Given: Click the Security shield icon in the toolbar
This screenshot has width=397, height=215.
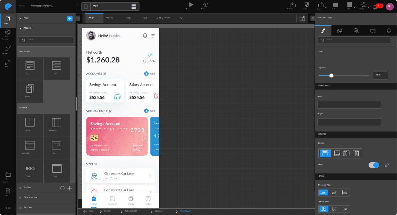Looking at the screenshot, I should 307,5.
